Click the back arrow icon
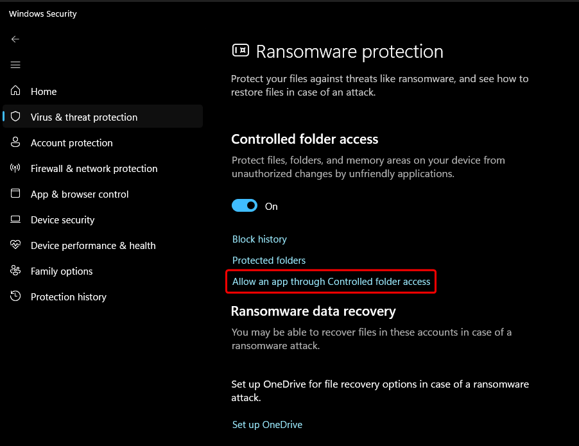Screen dimensions: 579x446 pyautogui.click(x=15, y=39)
